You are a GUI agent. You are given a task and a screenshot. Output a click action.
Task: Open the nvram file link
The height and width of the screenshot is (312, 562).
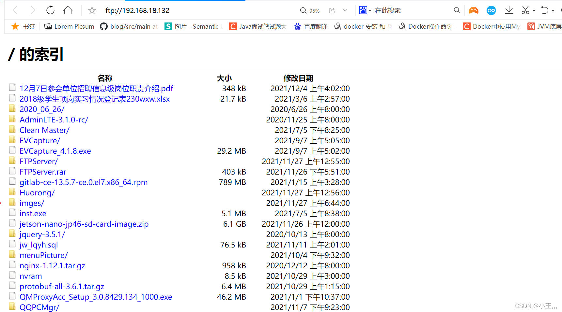click(31, 276)
